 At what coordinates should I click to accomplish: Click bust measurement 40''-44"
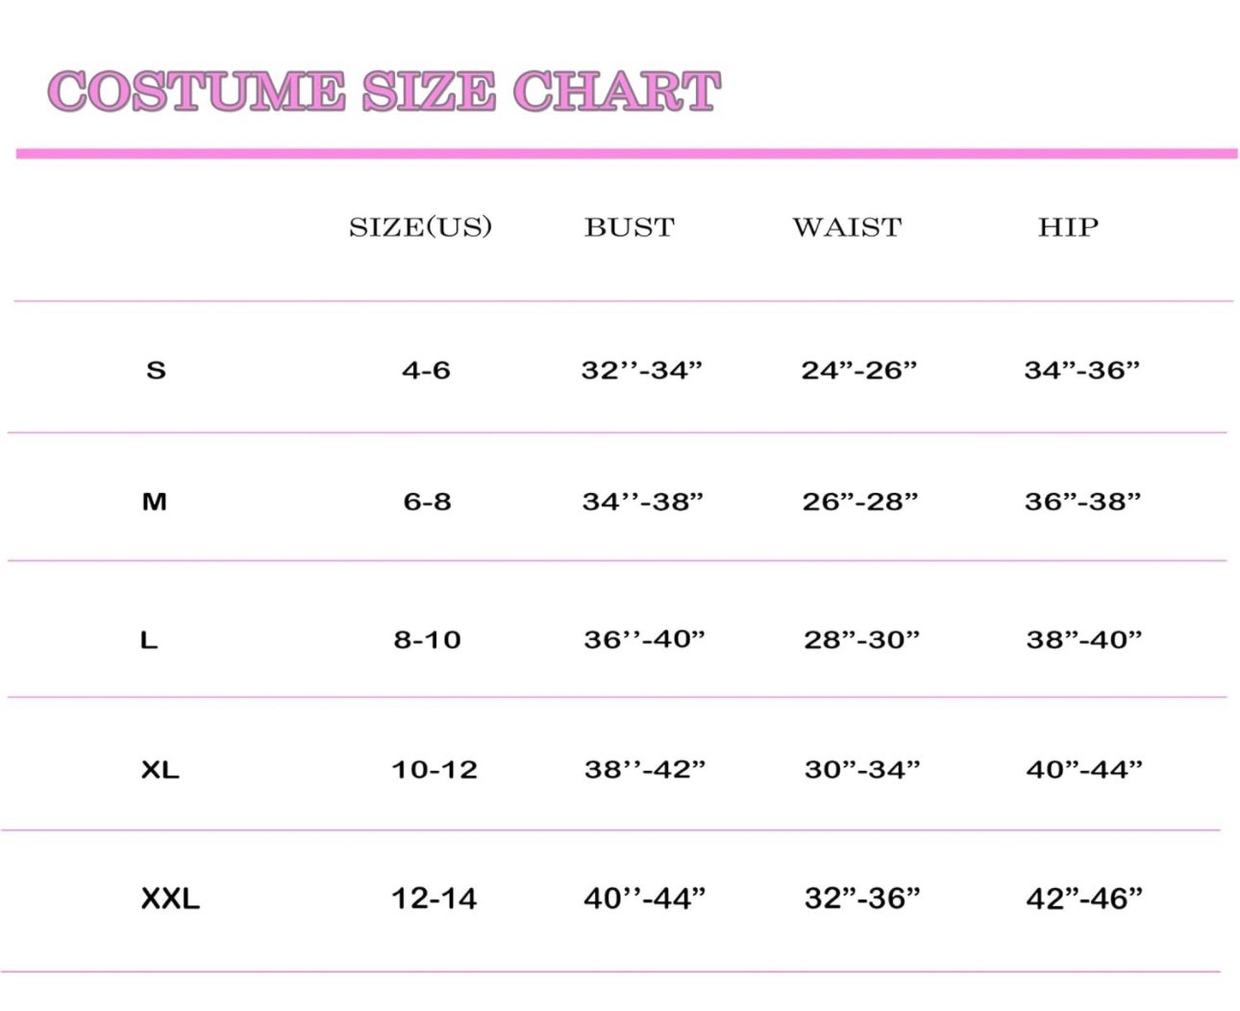point(645,899)
